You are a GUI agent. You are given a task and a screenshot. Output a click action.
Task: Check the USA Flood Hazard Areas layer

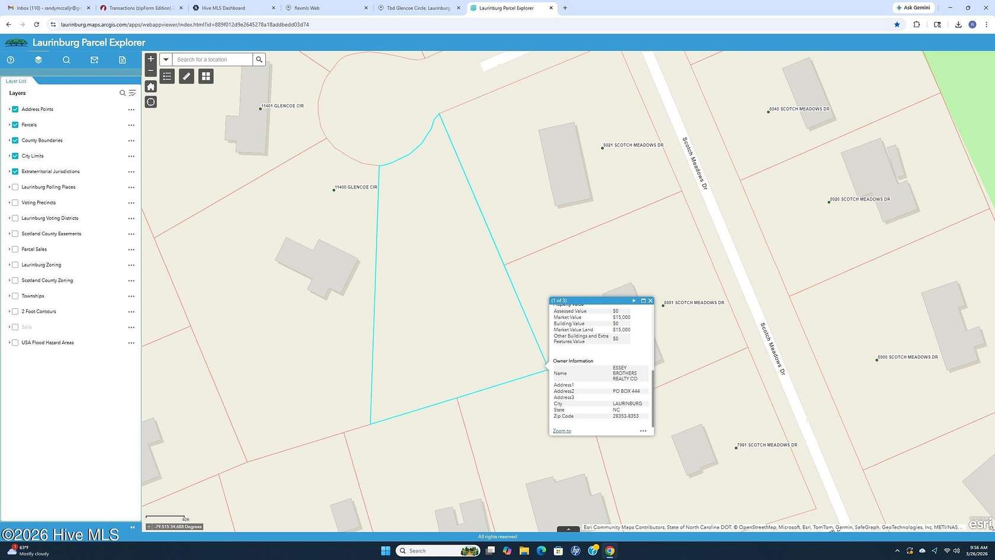coord(15,343)
